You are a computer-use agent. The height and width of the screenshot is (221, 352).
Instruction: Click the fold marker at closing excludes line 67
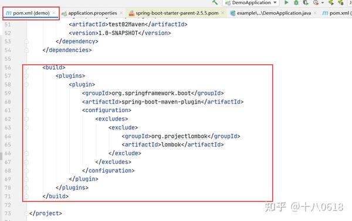pos(26,162)
